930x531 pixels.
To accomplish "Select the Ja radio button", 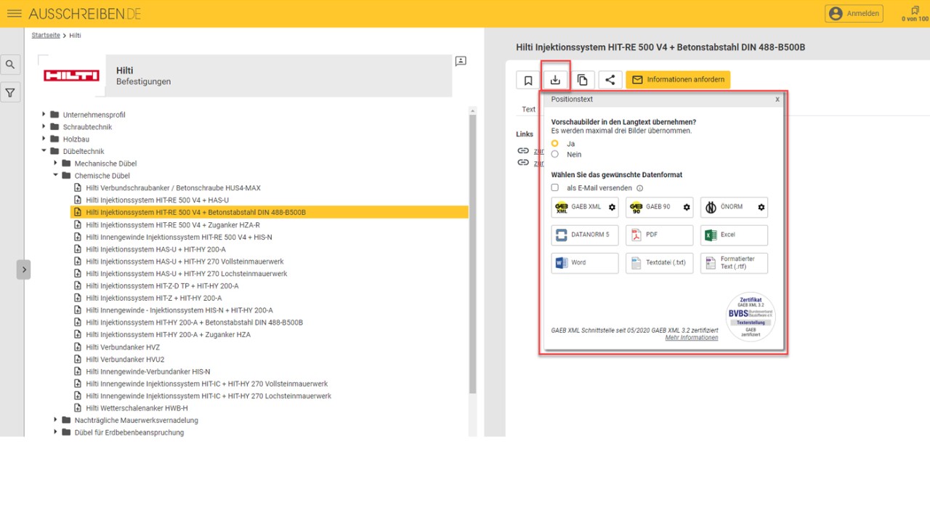I will (x=555, y=144).
